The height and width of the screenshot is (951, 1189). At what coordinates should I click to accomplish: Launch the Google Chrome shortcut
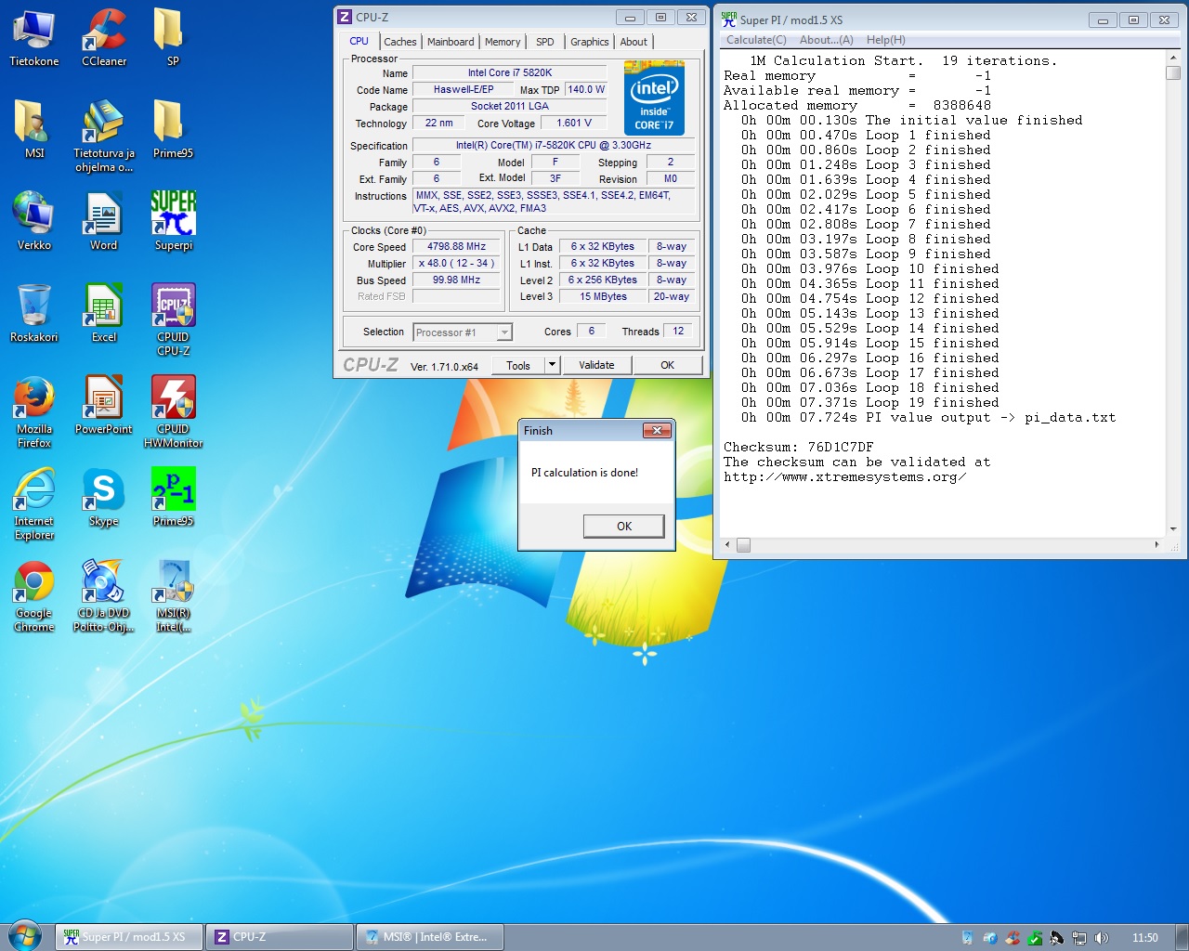tap(34, 596)
